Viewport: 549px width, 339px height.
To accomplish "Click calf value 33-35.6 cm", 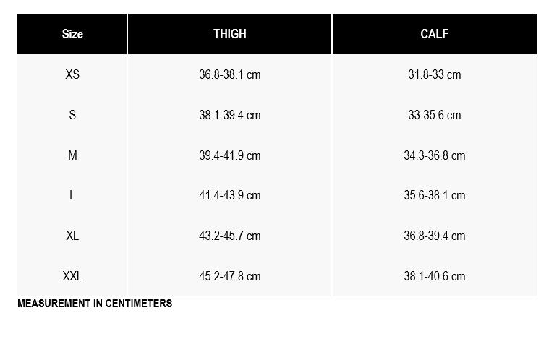I will pos(434,115).
